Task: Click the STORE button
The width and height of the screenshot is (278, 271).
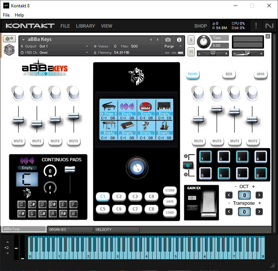Action: tap(170, 190)
